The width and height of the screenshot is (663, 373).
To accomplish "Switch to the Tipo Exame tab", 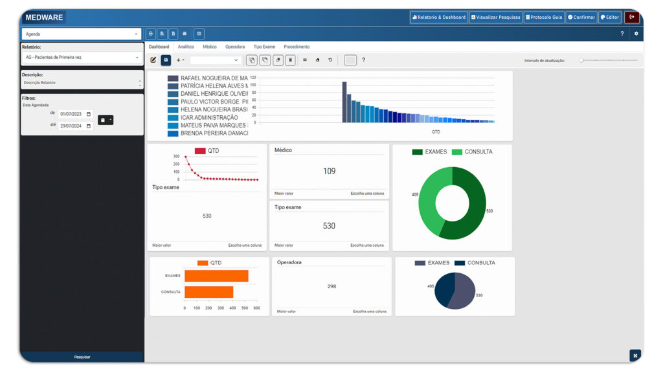I will [x=264, y=47].
